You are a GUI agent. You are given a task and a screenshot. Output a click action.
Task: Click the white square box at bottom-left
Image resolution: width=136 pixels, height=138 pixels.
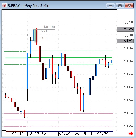pyautogui.click(x=4, y=133)
